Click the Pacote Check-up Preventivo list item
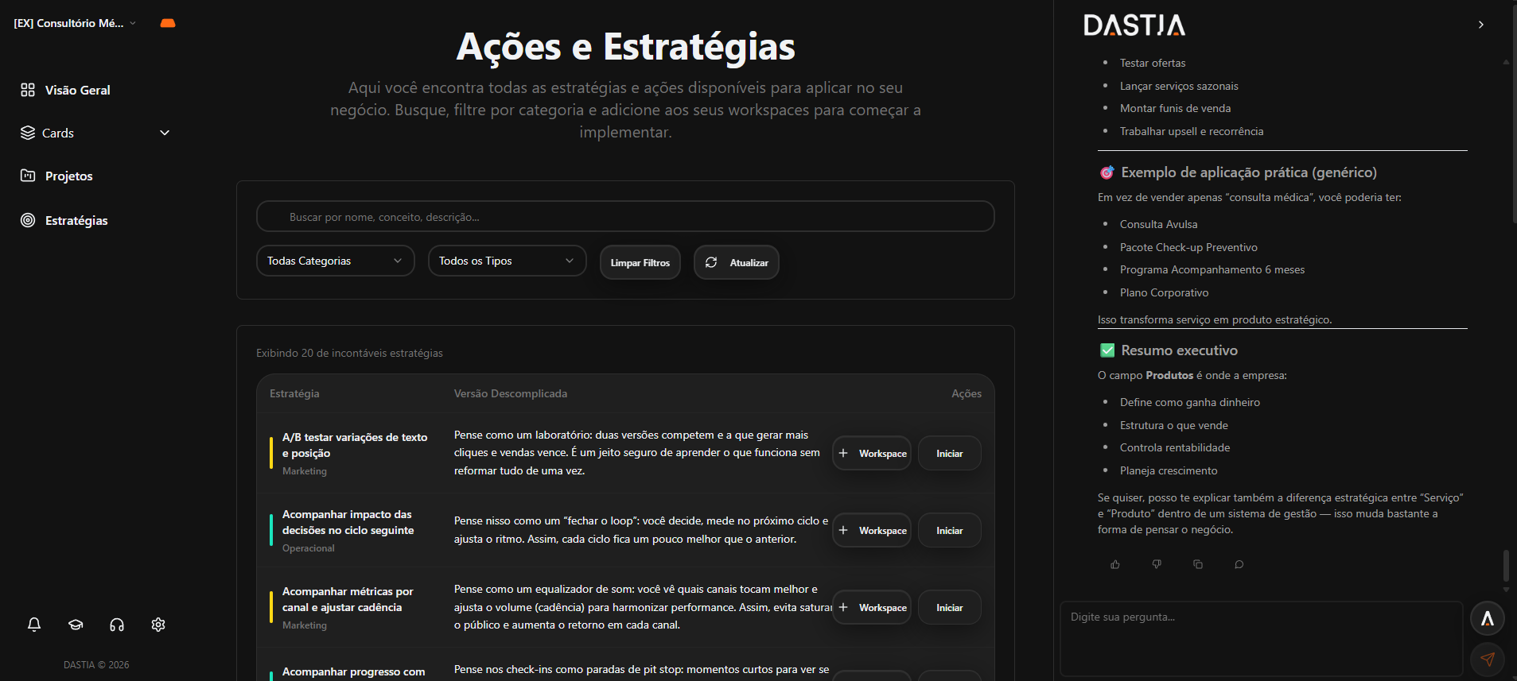 coord(1188,247)
